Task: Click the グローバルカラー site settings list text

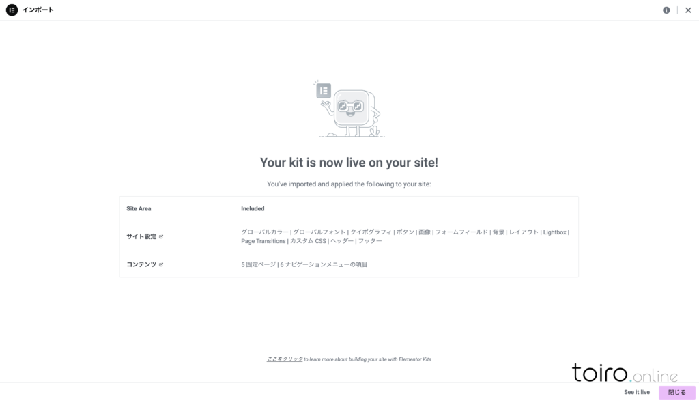Action: tap(265, 232)
